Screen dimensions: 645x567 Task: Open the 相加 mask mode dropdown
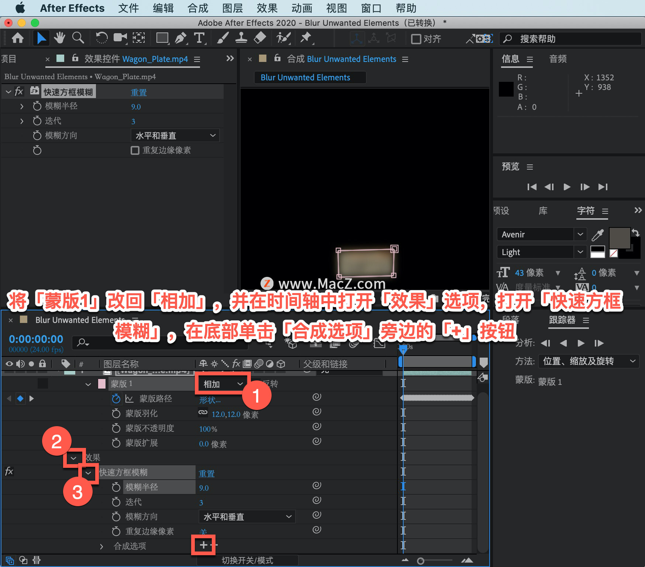click(x=223, y=384)
